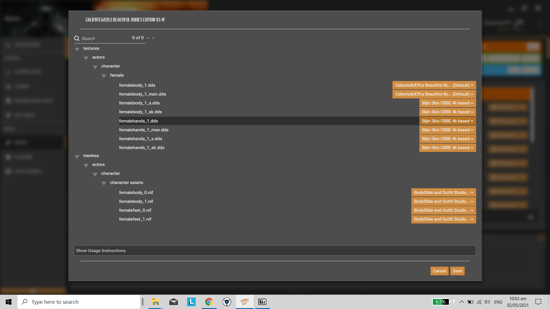The height and width of the screenshot is (309, 550).
Task: Select the femalehands_1_sk.dds file name
Action: 142,148
